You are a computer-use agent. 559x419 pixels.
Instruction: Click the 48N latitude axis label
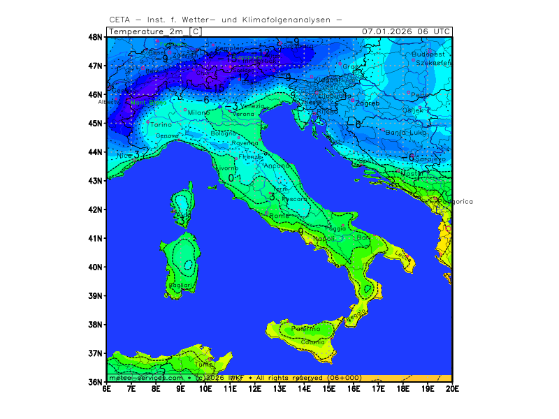[95, 37]
